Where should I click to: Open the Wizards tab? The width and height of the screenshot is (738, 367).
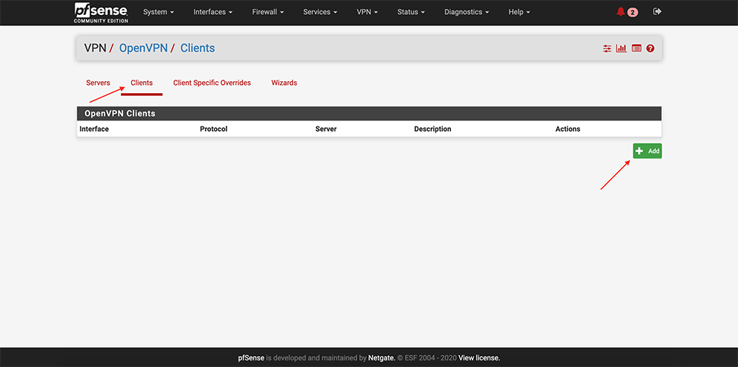pyautogui.click(x=284, y=83)
